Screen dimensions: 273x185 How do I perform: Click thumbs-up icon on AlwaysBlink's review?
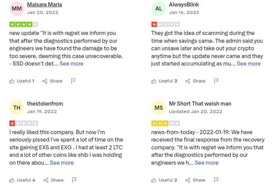(154, 81)
